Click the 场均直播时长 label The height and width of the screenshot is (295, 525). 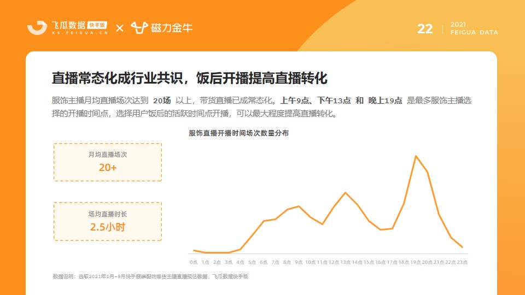pos(108,214)
